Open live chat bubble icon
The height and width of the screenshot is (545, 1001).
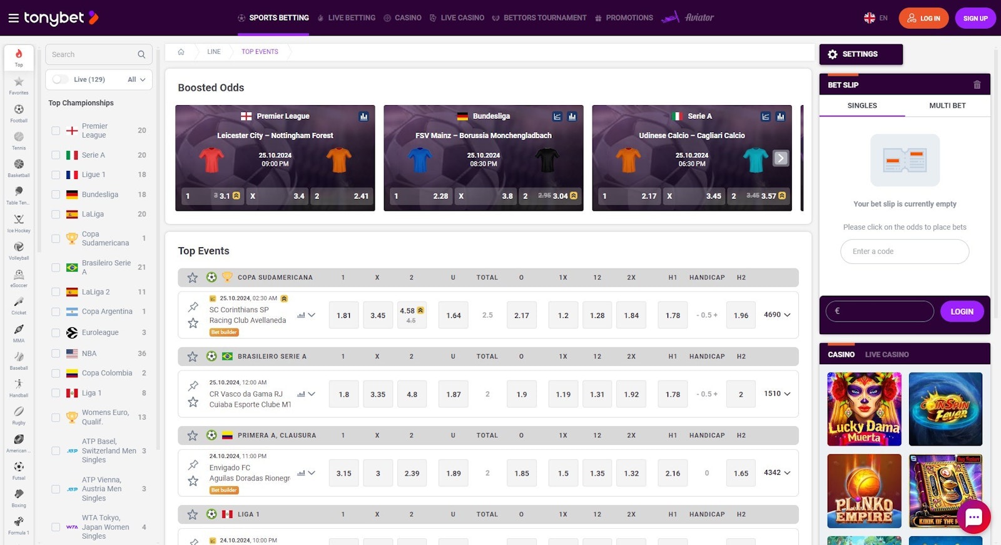pyautogui.click(x=973, y=517)
